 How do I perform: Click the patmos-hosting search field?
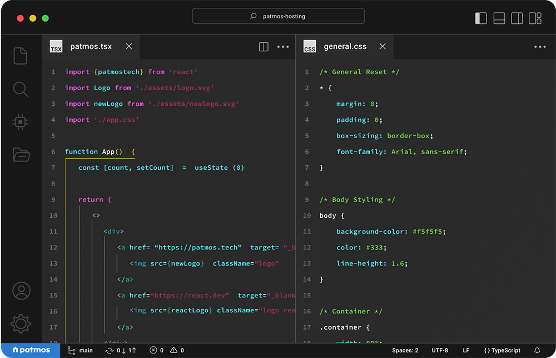coord(279,16)
